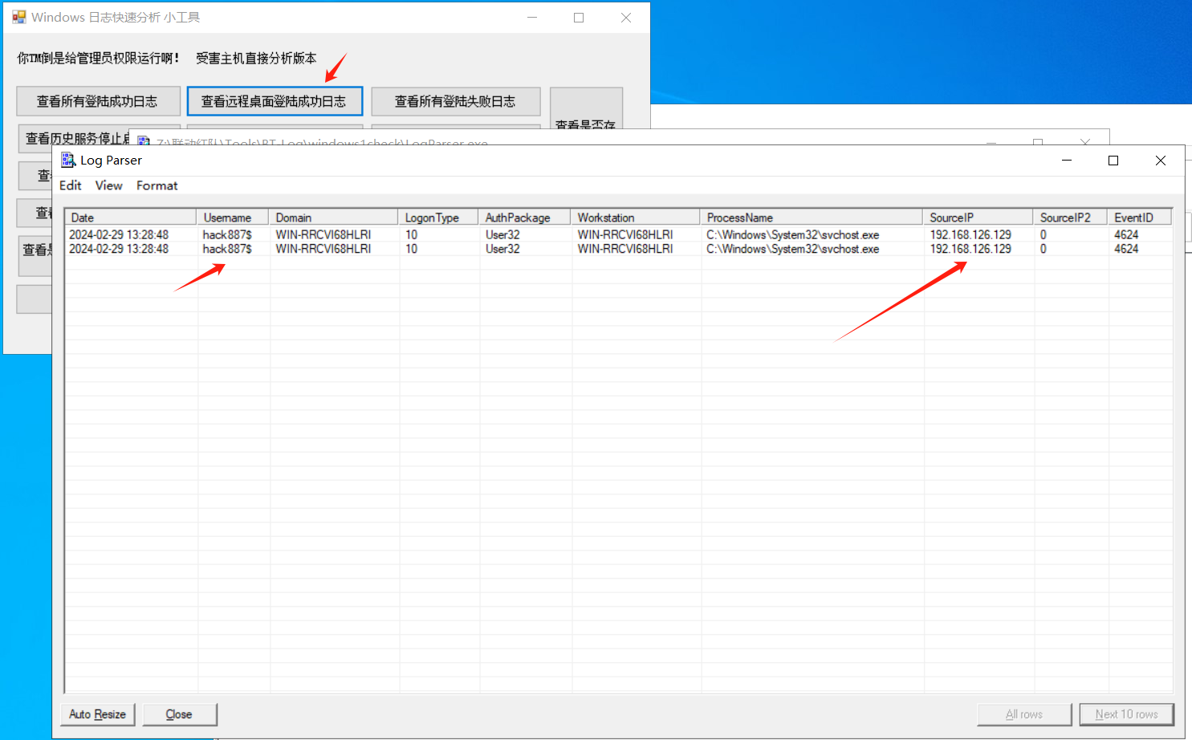1192x740 pixels.
Task: Sort by the Date column header
Action: coord(132,218)
